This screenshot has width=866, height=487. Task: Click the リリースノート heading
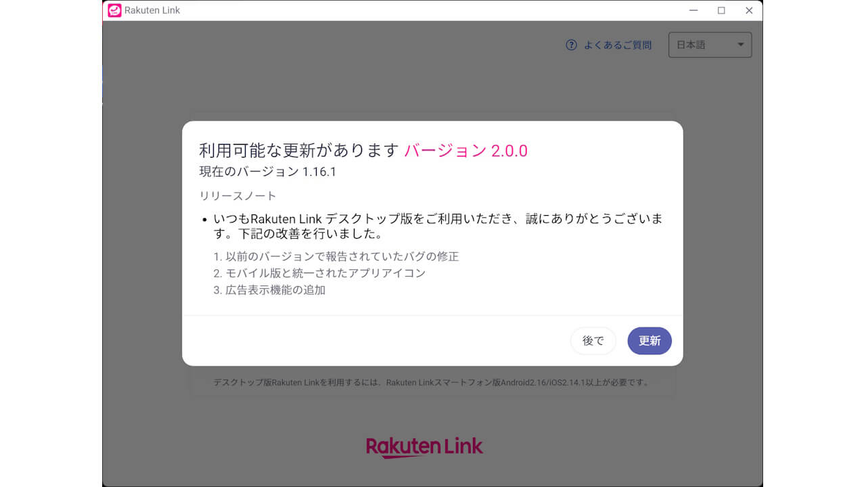point(238,195)
